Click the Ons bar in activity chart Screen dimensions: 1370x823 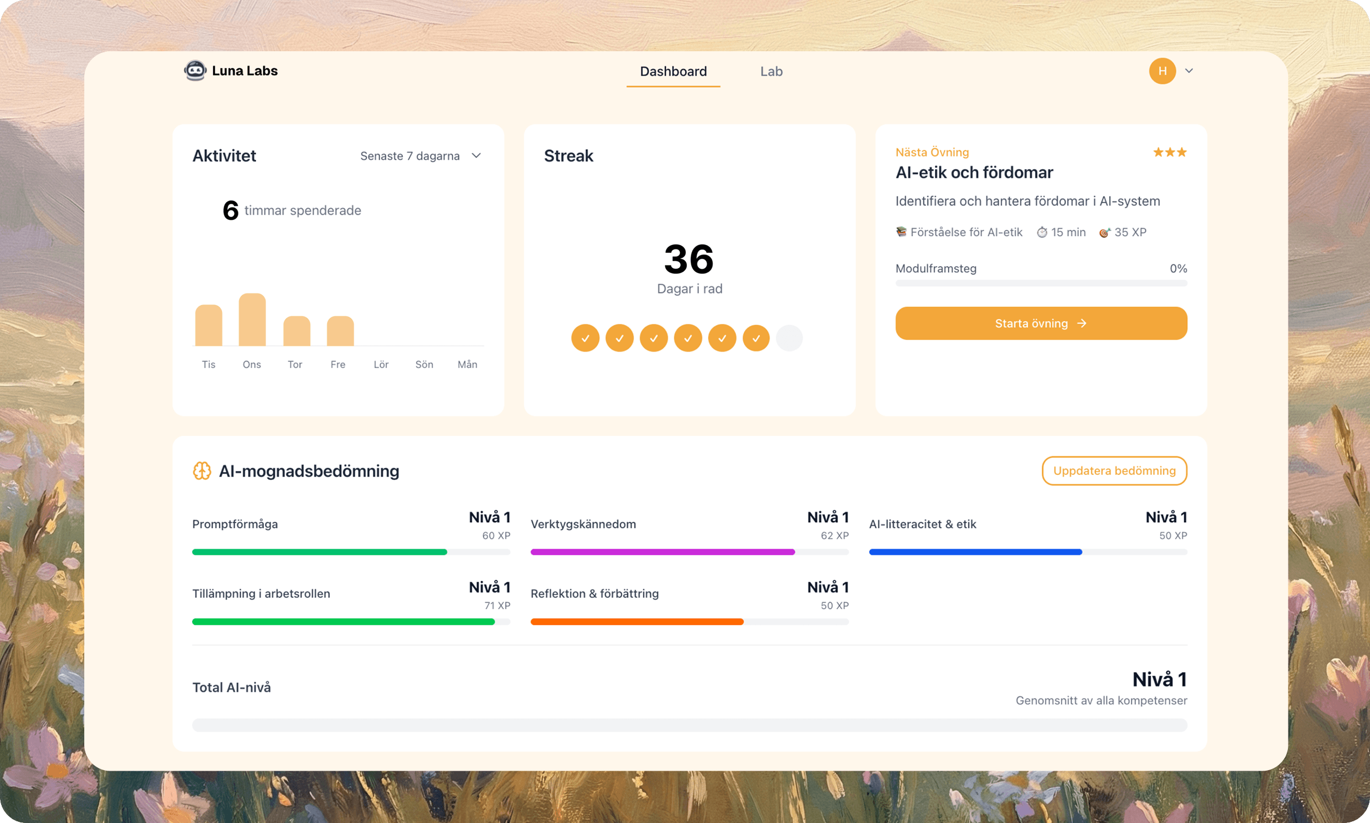click(x=252, y=320)
